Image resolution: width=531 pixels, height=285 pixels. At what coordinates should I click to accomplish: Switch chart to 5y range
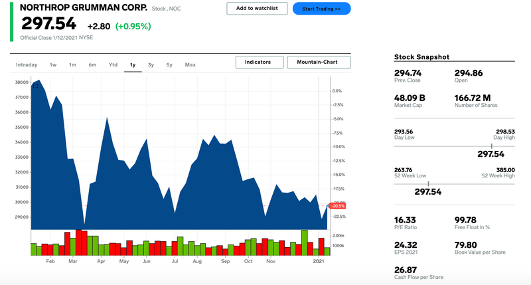click(x=169, y=64)
